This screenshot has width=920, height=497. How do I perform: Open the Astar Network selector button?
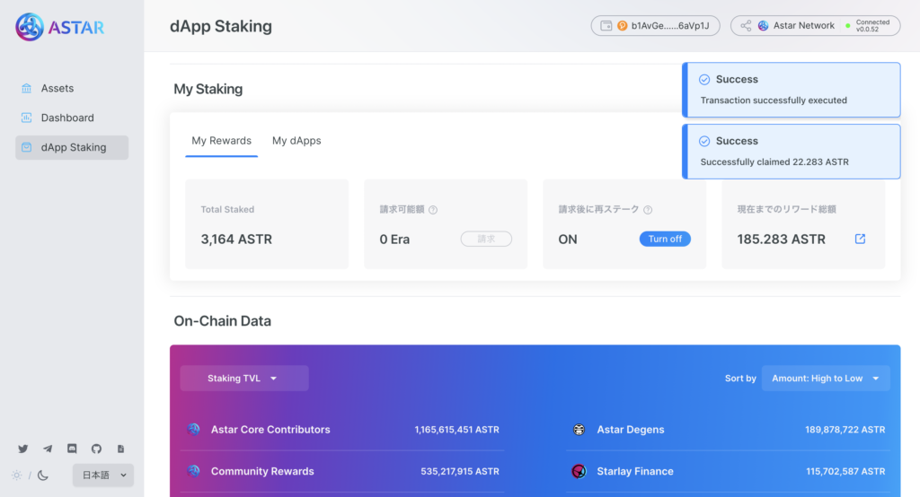(815, 26)
